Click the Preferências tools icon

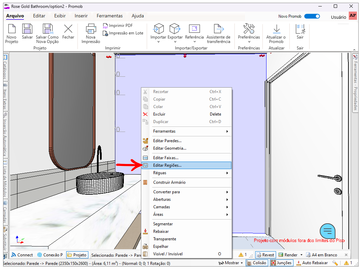249,29
